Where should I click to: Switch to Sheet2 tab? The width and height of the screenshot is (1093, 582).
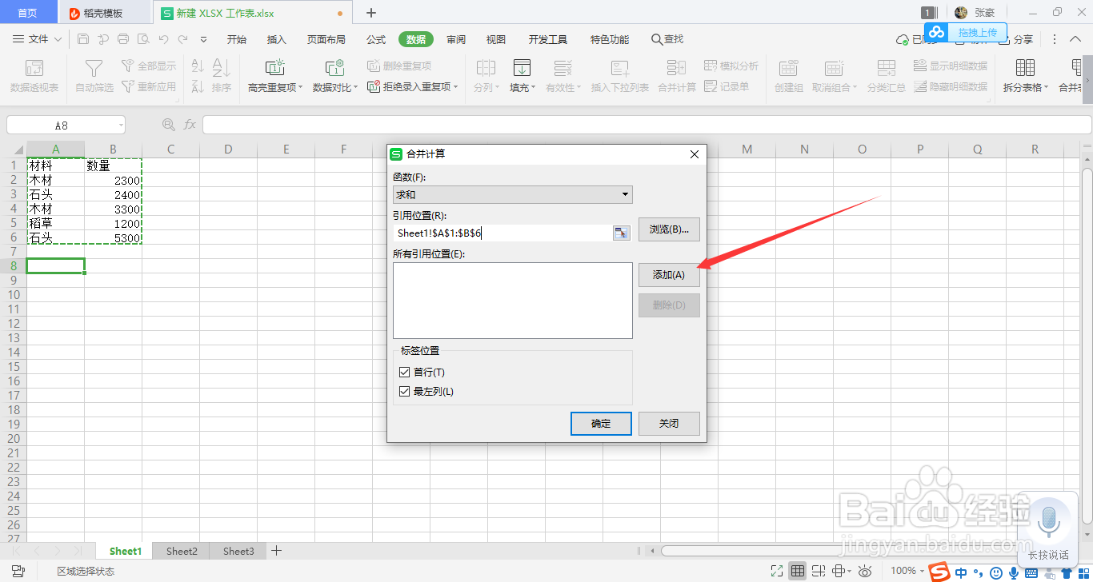[x=182, y=551]
